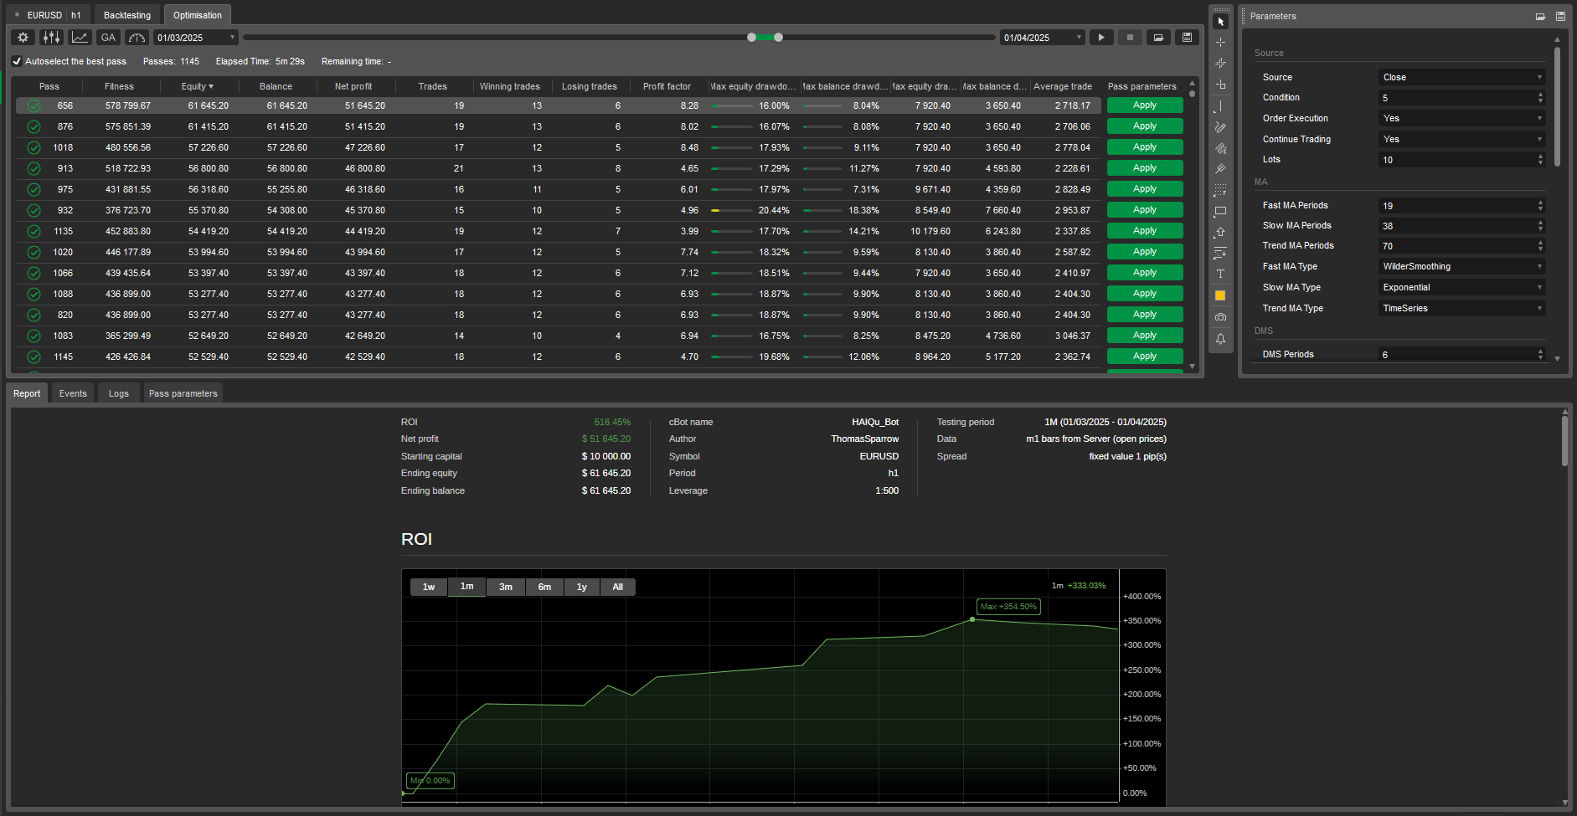Apply parameters for pass 656
The height and width of the screenshot is (816, 1577).
click(1144, 105)
